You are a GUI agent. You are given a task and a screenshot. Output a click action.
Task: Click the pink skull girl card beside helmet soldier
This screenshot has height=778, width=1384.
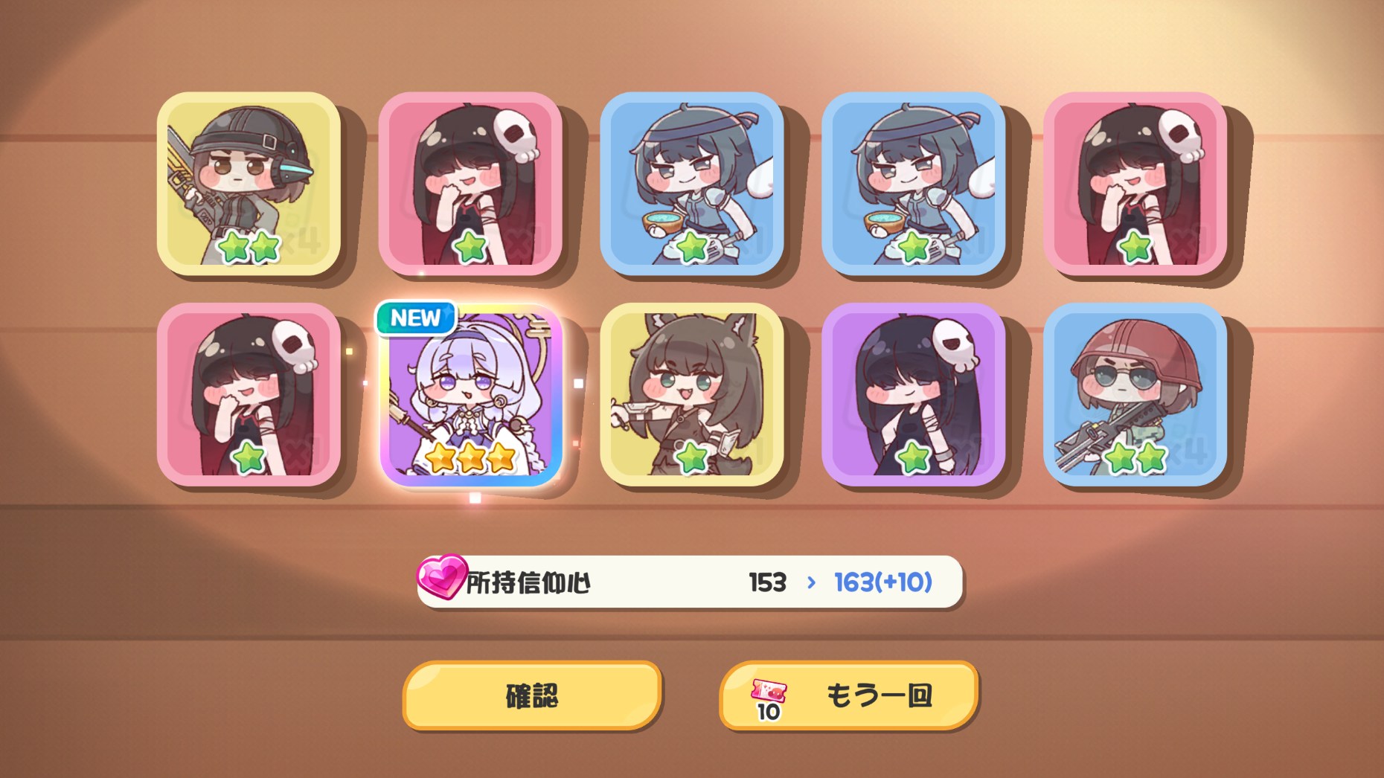pos(470,184)
